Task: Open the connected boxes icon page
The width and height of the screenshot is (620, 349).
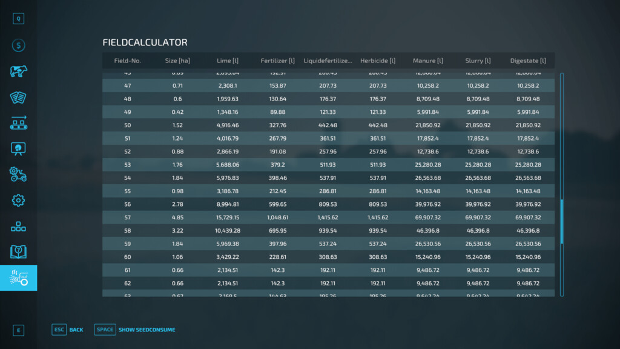Action: pos(18,227)
